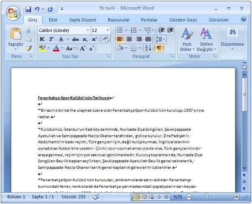
Task: Toggle strikethrough formatting
Action: click(x=76, y=39)
